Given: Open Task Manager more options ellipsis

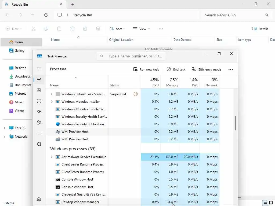Looking at the screenshot, I should pyautogui.click(x=231, y=69).
